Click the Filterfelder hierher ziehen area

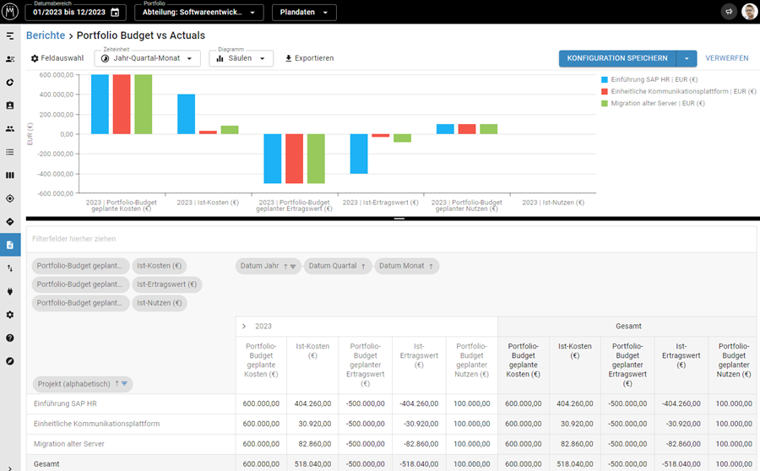click(392, 239)
